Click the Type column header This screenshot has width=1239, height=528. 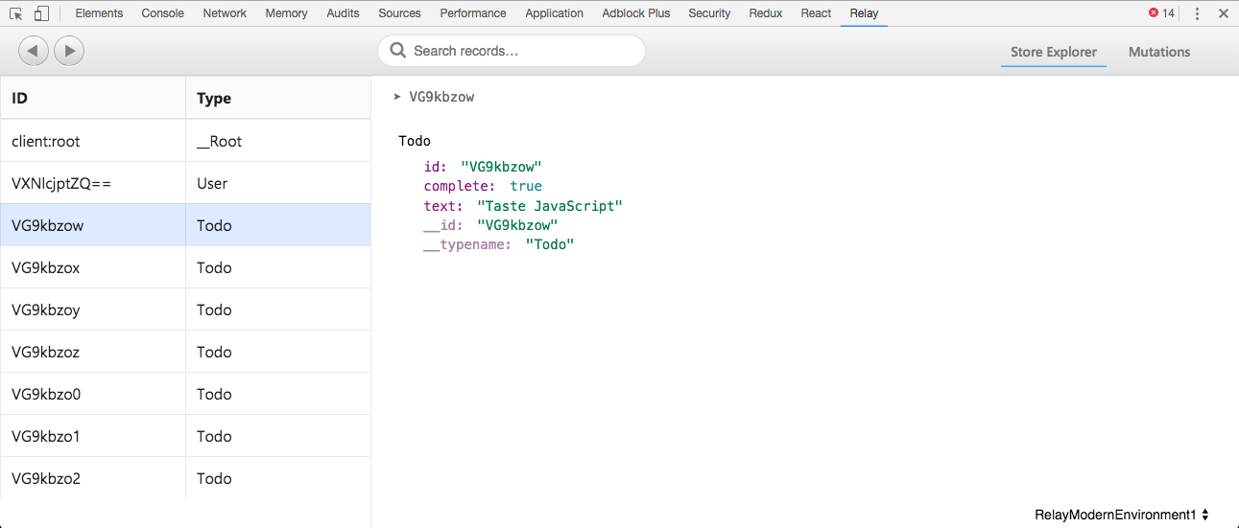277,98
